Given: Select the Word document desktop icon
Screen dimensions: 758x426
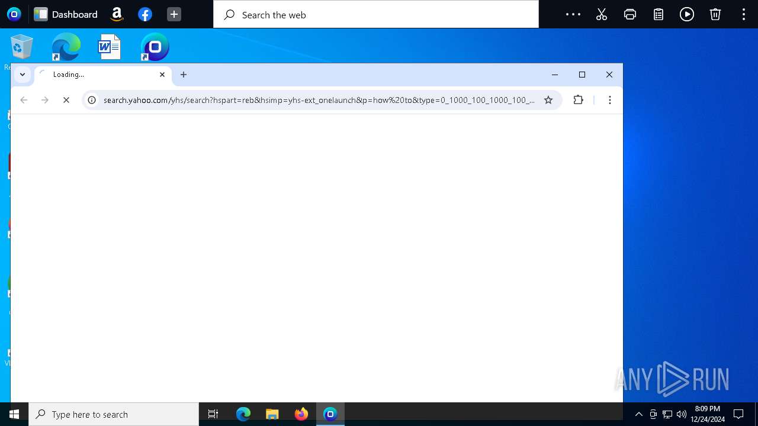Looking at the screenshot, I should (110, 47).
